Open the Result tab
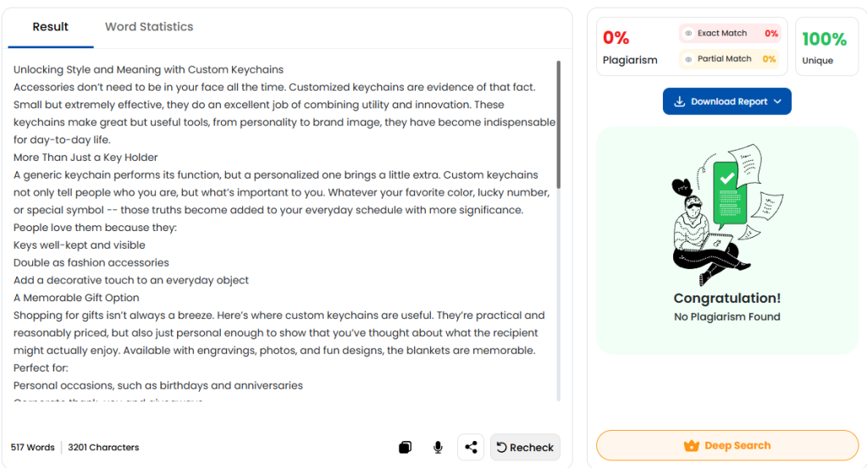The image size is (867, 468). click(x=51, y=27)
